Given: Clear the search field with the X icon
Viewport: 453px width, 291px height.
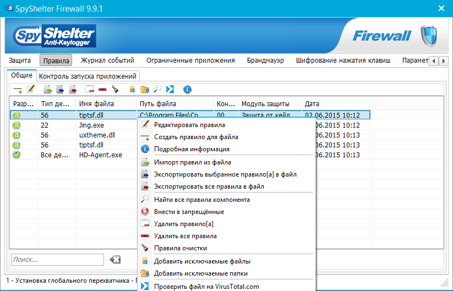Looking at the screenshot, I should [115, 260].
